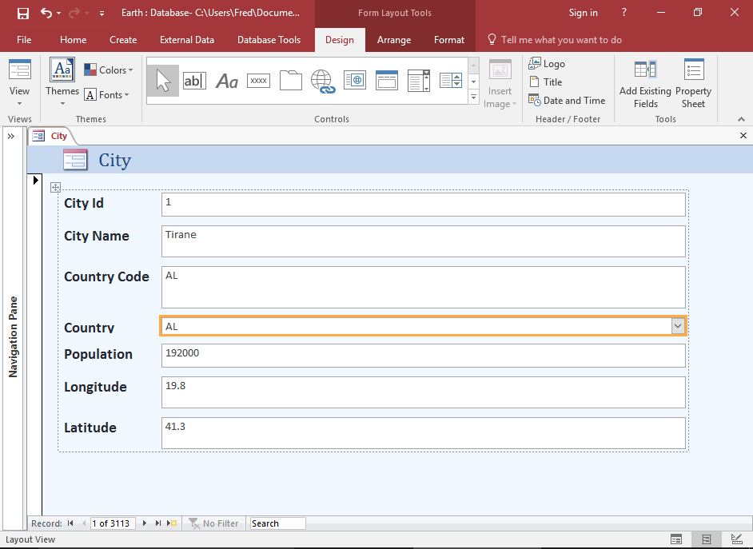
Task: Open the Colors theme dropdown
Action: (109, 70)
